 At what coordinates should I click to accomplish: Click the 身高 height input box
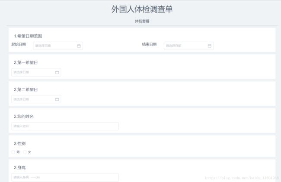pyautogui.click(x=65, y=177)
